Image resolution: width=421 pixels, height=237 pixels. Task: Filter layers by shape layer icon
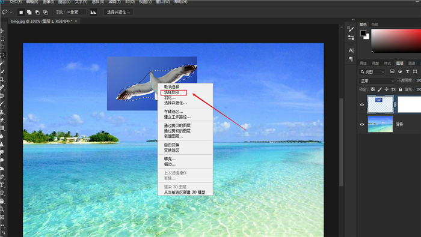pyautogui.click(x=415, y=71)
